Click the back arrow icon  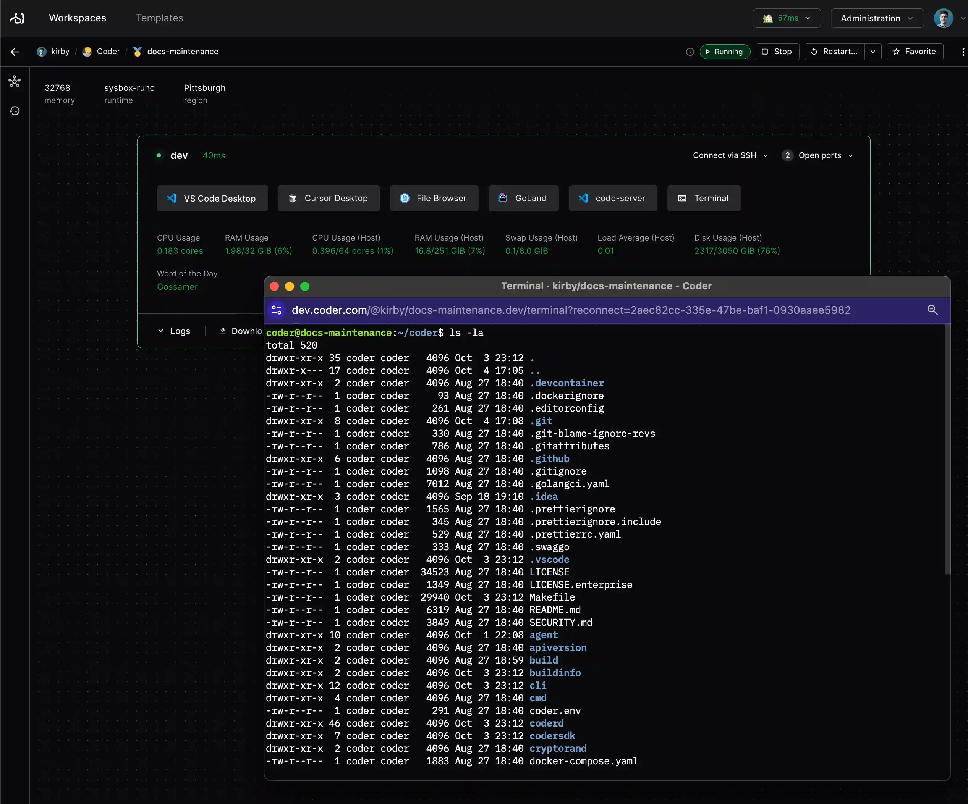(15, 52)
